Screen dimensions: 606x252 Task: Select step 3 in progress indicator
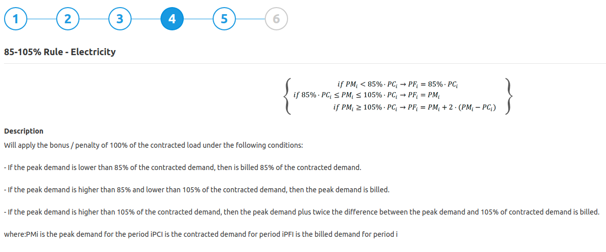coord(120,19)
